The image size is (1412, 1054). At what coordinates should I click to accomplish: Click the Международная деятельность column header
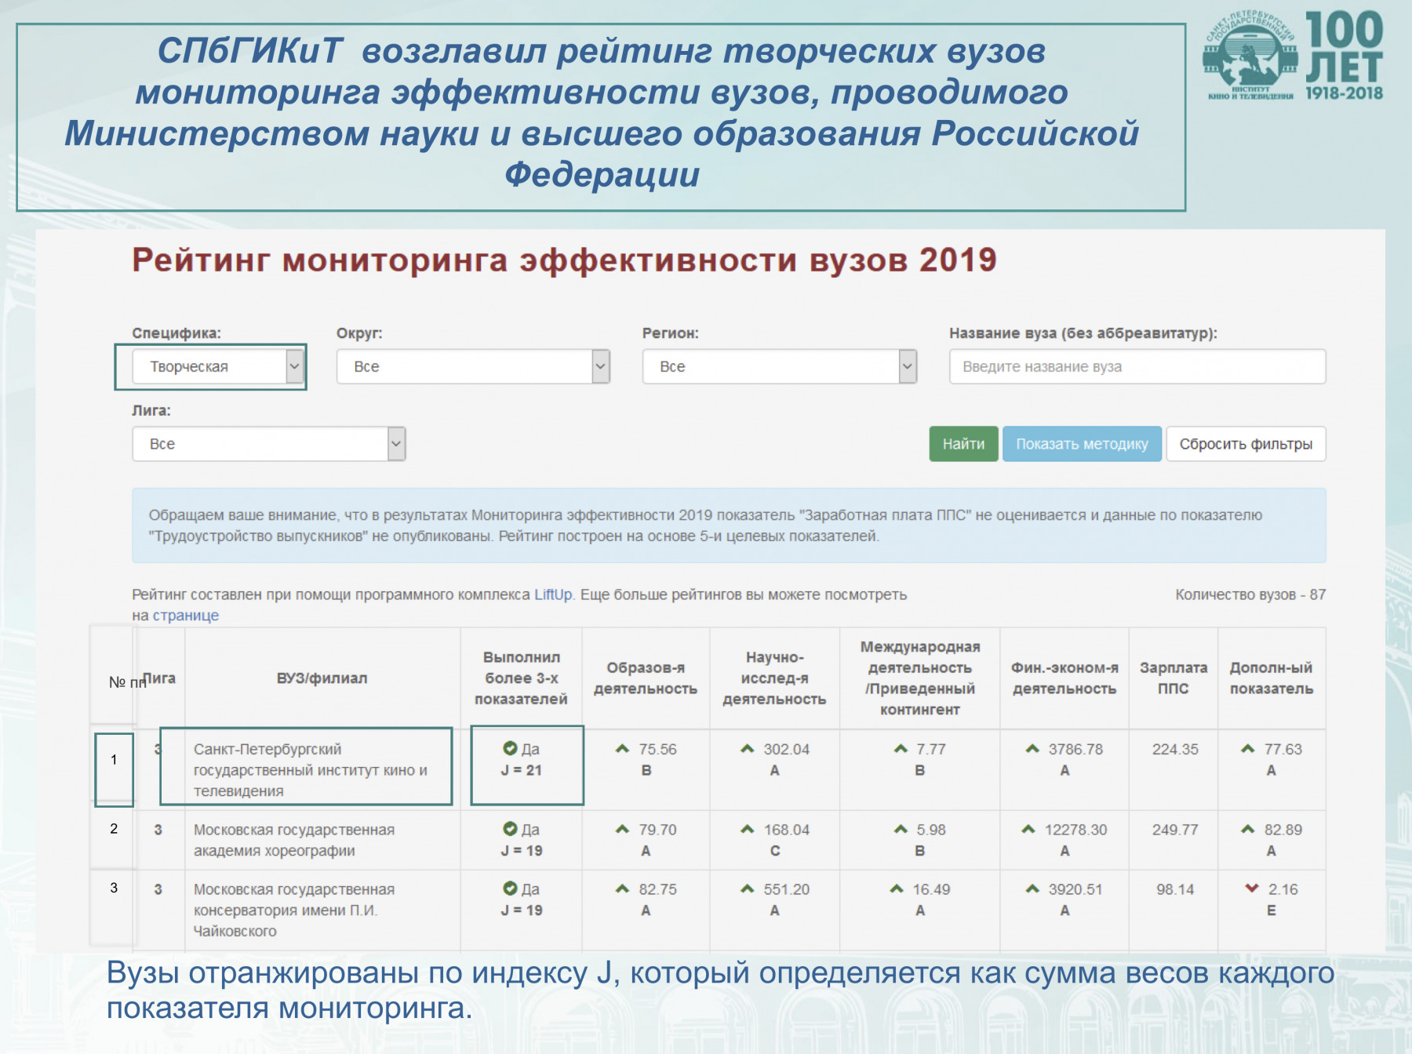(920, 678)
